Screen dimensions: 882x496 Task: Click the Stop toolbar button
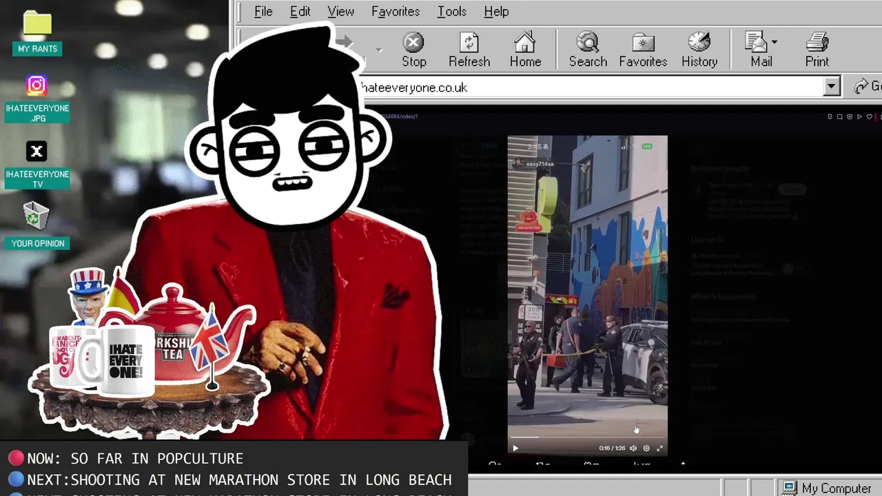(414, 50)
